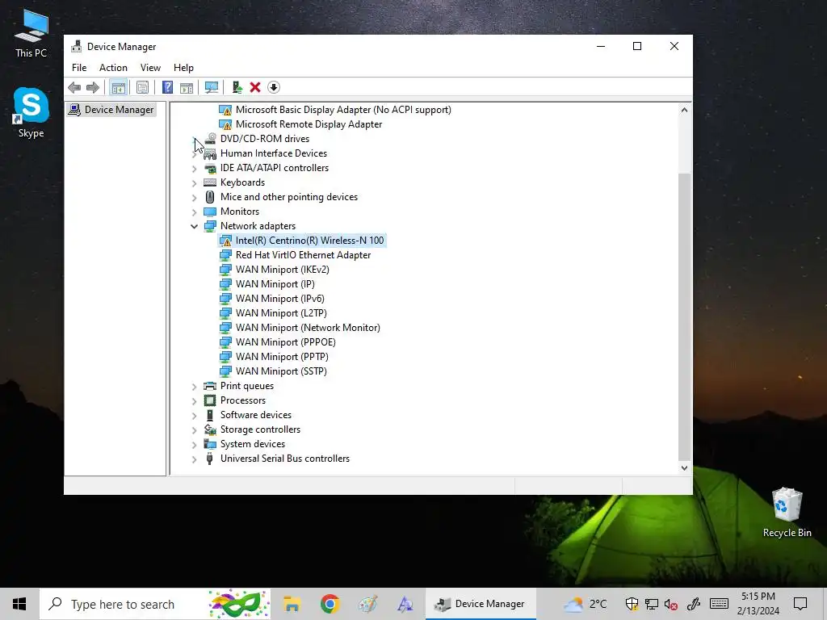Click the Update device driver toolbar icon
This screenshot has height=620, width=827.
click(x=237, y=87)
